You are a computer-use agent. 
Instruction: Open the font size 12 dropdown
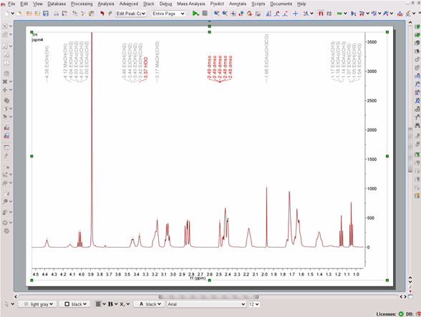click(x=253, y=304)
